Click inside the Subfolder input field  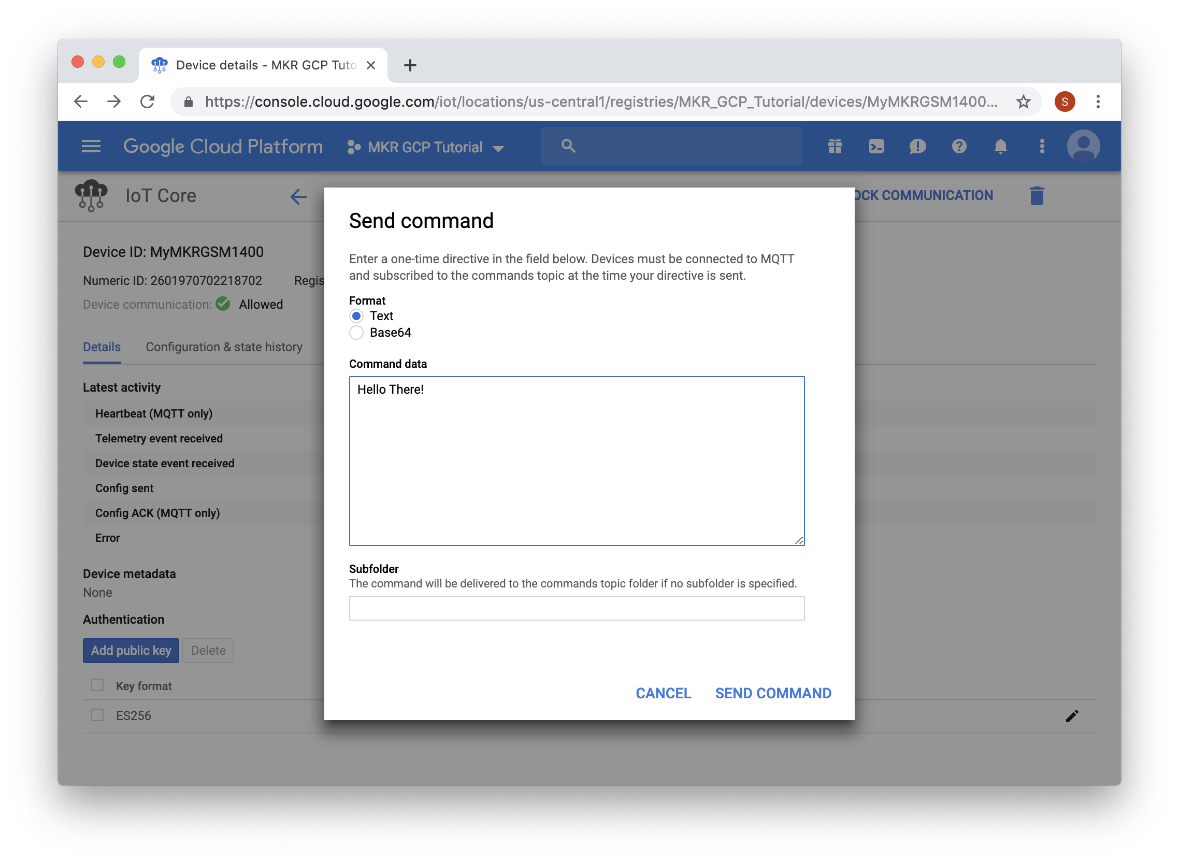[577, 608]
